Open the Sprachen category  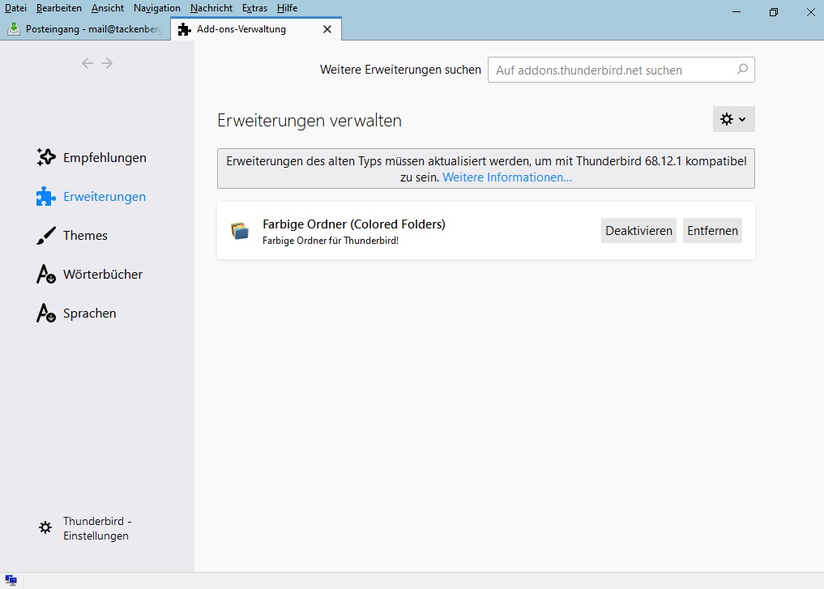(x=77, y=314)
